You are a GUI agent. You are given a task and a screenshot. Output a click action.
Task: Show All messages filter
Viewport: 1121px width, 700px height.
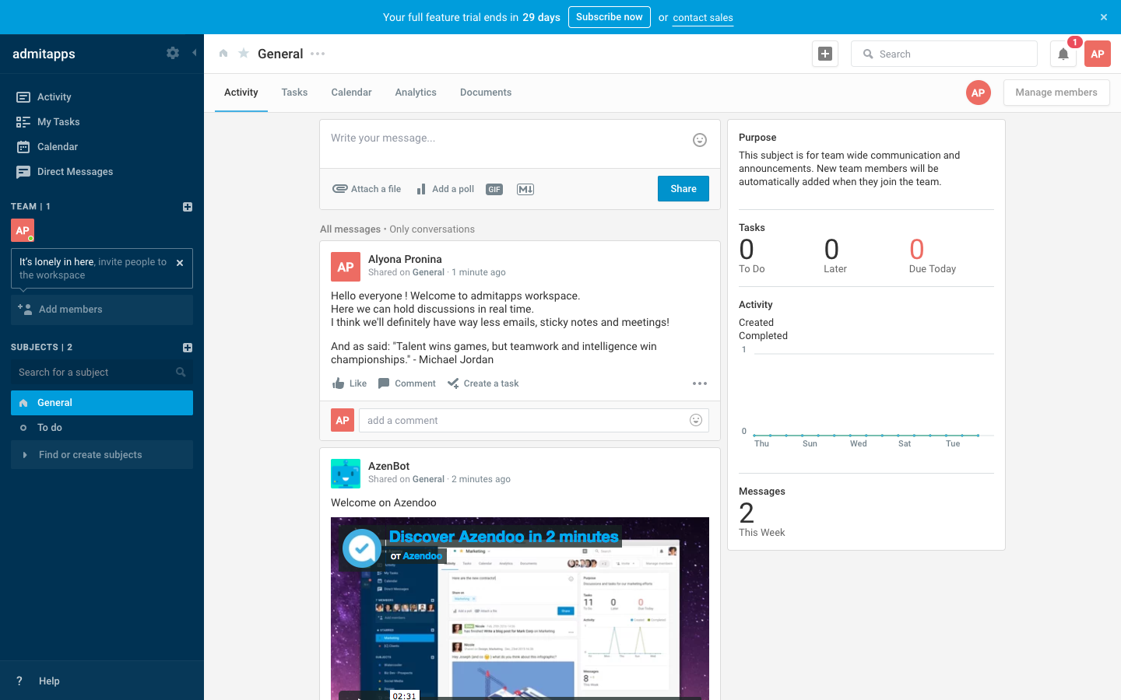click(350, 229)
